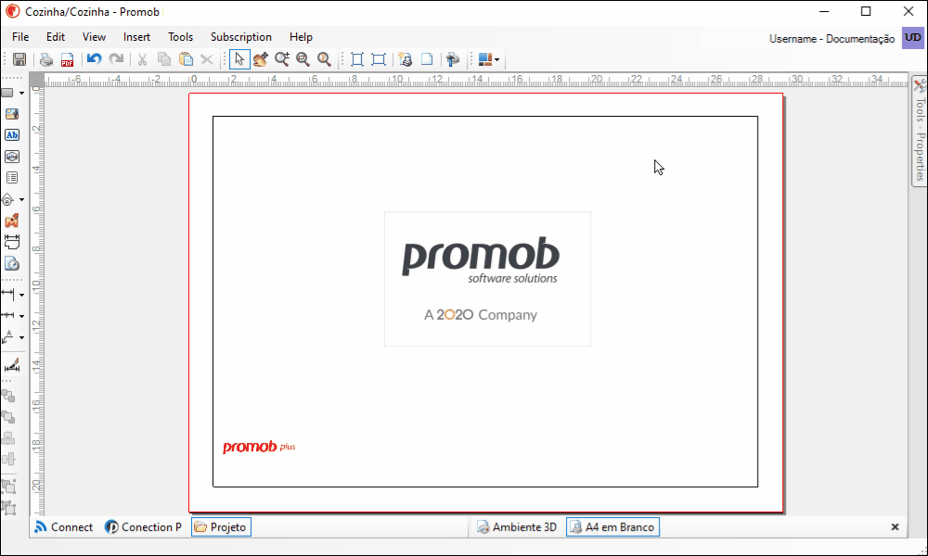
Task: Undo the last action
Action: click(94, 59)
